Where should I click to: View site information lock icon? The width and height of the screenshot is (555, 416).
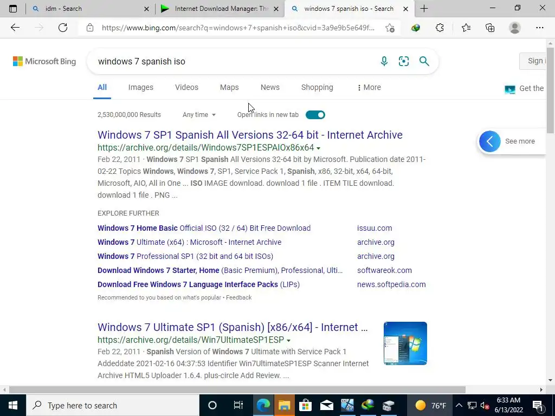pyautogui.click(x=90, y=28)
